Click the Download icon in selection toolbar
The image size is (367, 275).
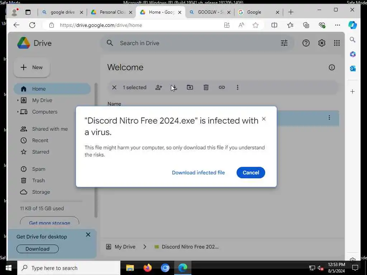174,87
